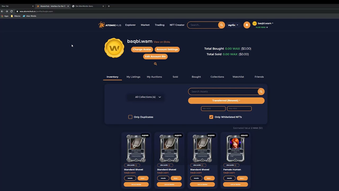Open the Transferred (Newest) sort dropdown
This screenshot has width=339, height=191.
pyautogui.click(x=226, y=101)
